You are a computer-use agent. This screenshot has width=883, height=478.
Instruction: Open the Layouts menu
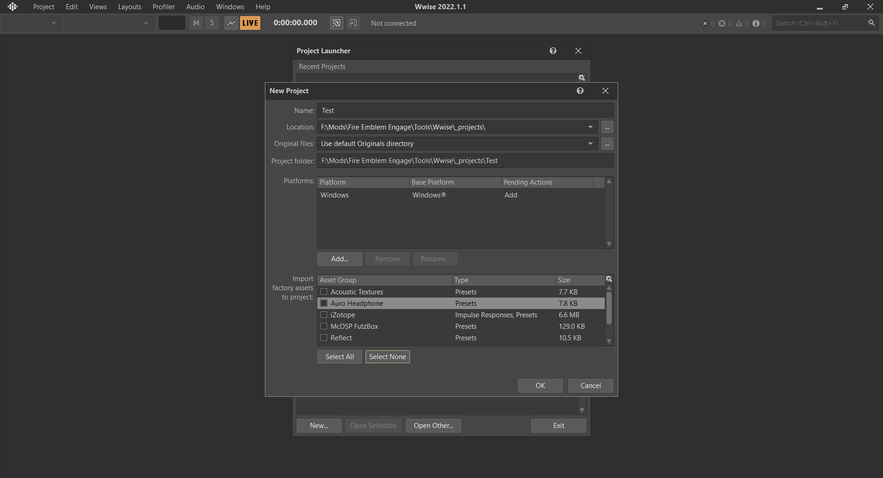click(x=129, y=7)
